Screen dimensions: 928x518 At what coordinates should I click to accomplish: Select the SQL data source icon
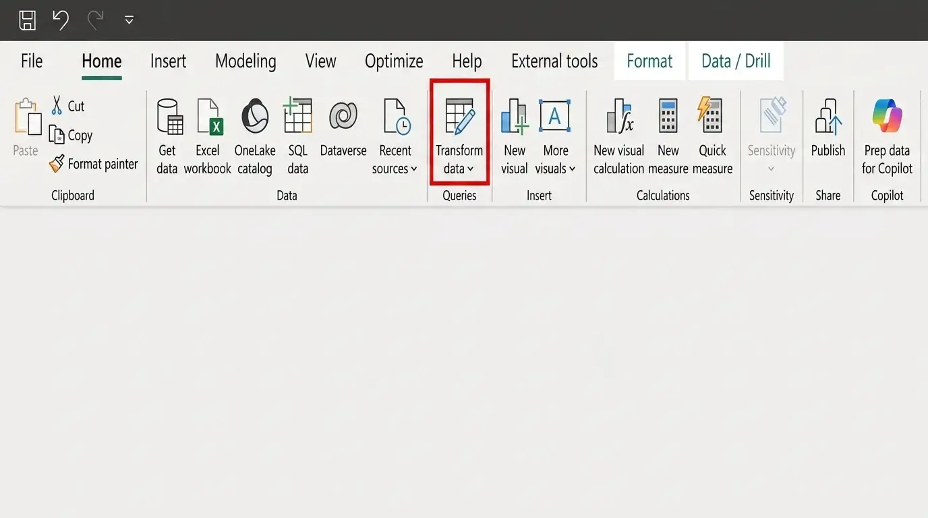click(x=297, y=116)
